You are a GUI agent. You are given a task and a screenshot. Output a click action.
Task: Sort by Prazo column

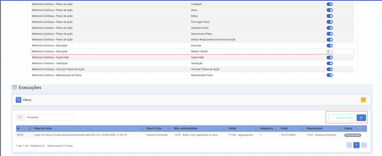(292, 128)
